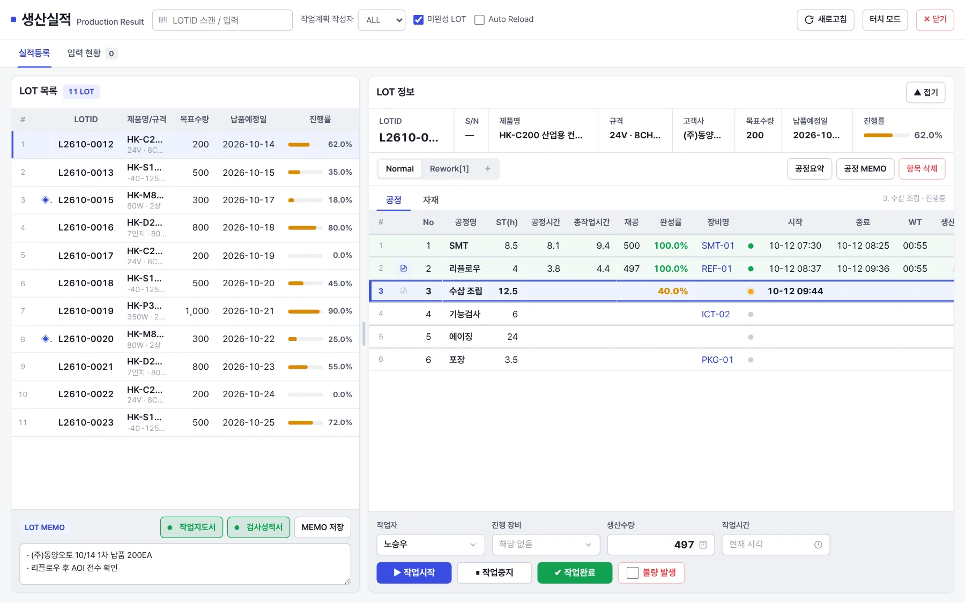
Task: Click the SMT-01 equipment link
Action: tap(718, 245)
